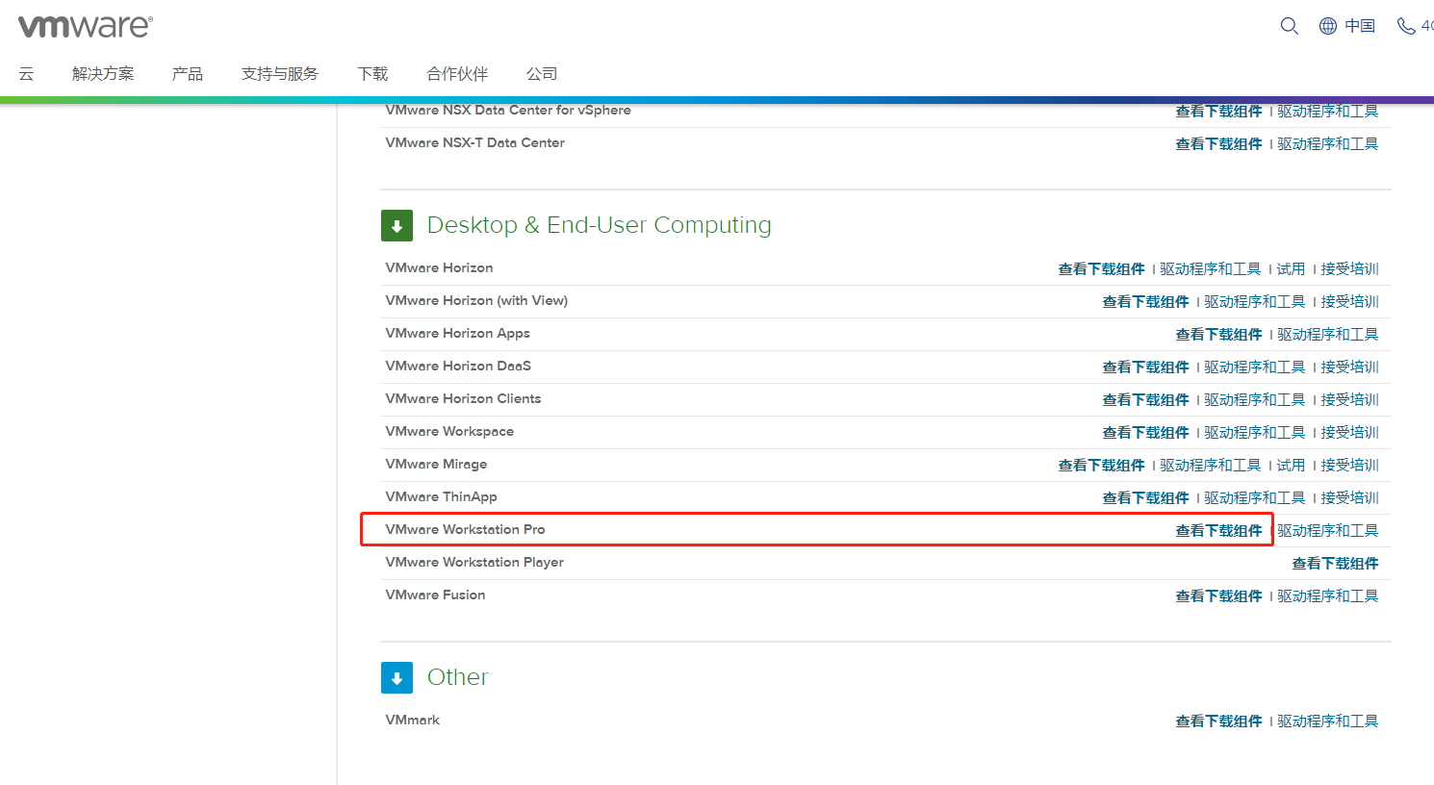Open the 产品 menu
The image size is (1434, 785).
[x=188, y=74]
